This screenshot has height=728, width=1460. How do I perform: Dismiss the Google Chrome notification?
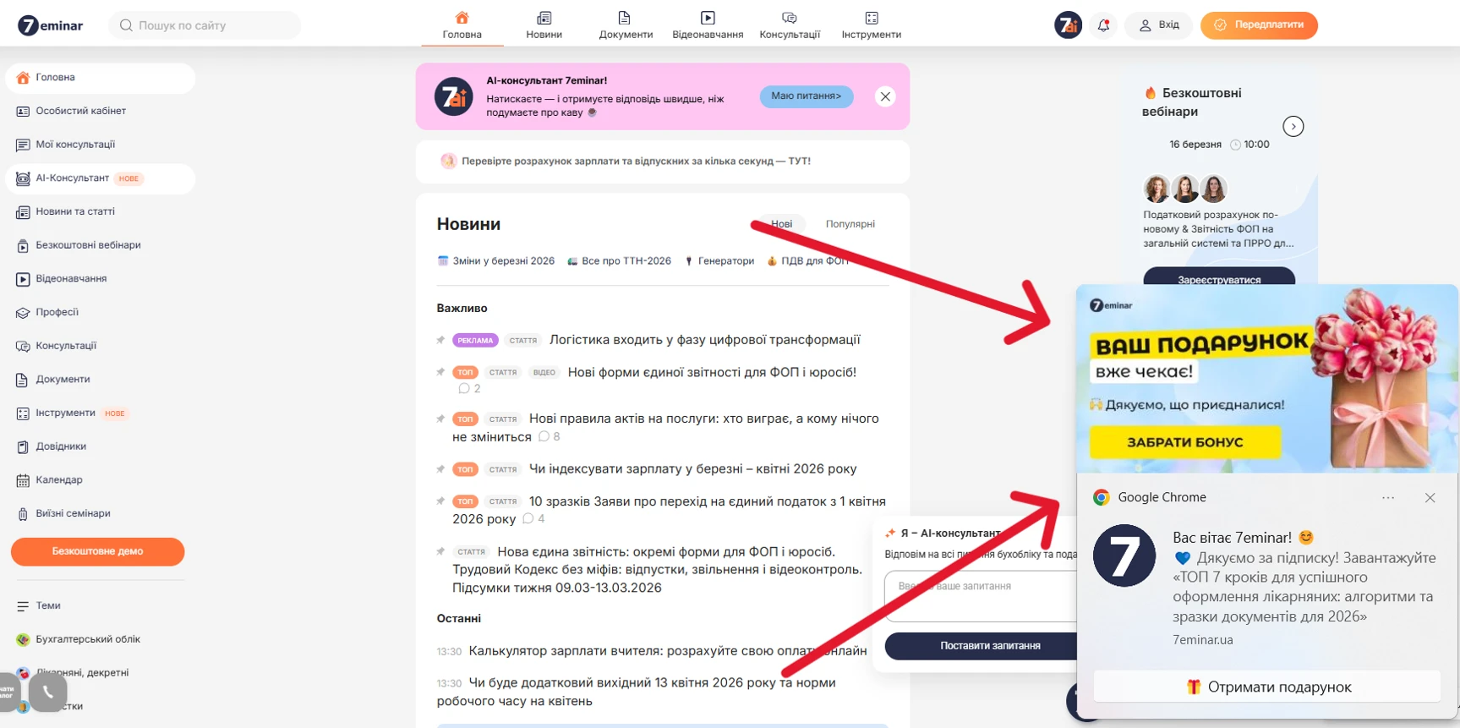pyautogui.click(x=1430, y=498)
